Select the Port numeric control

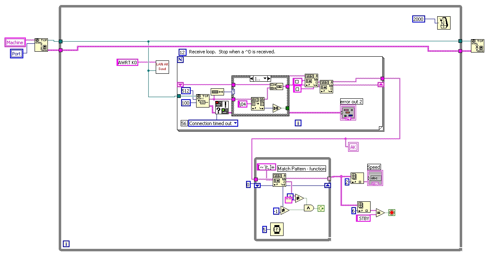pyautogui.click(x=16, y=54)
